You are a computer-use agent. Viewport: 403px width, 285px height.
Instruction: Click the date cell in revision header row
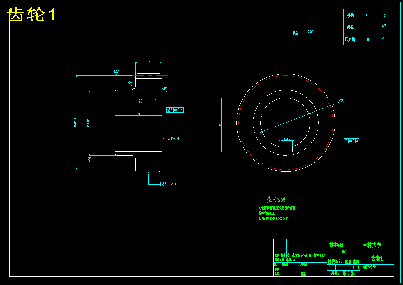tap(321, 255)
